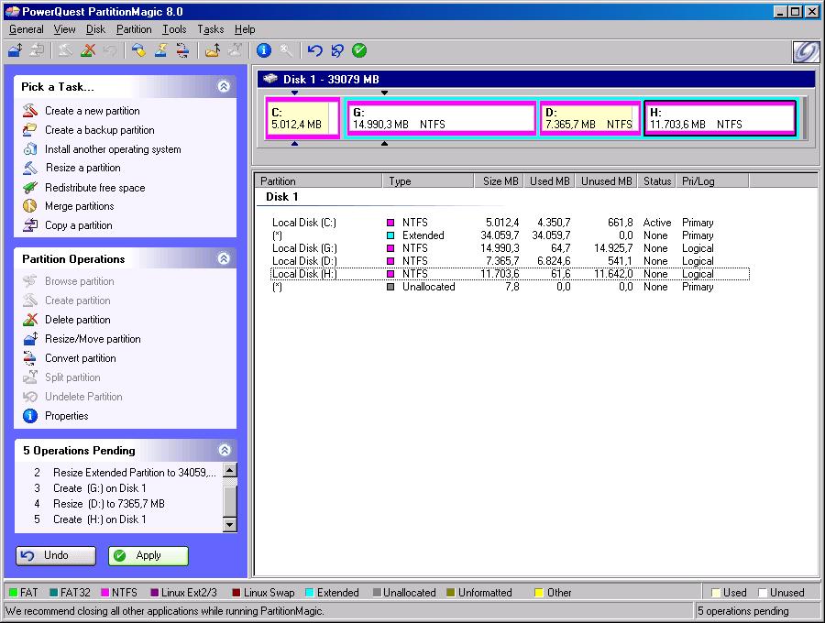
Task: Collapse the Partition Operations panel
Action: click(224, 258)
